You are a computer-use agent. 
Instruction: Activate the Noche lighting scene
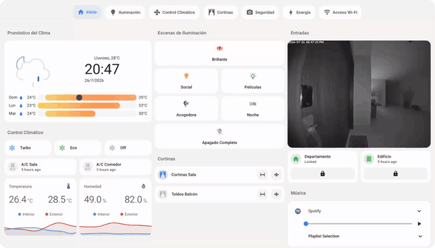[x=253, y=109]
